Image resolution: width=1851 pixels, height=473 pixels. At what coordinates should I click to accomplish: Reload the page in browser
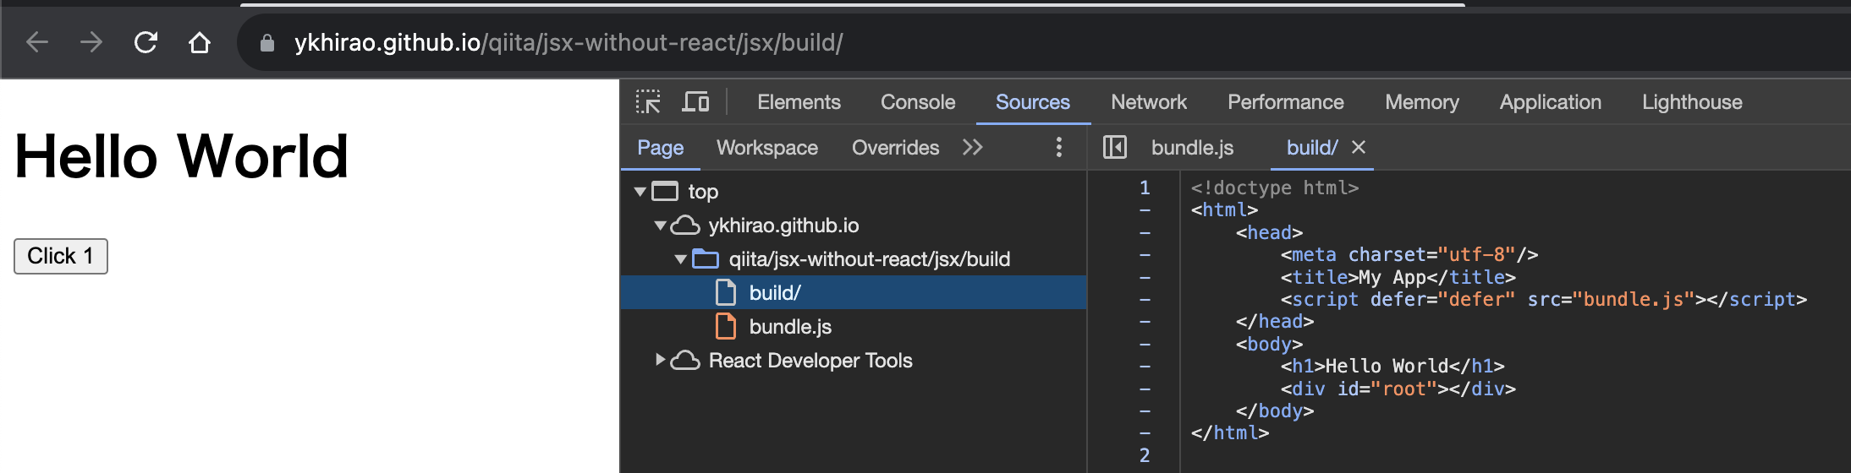coord(146,42)
